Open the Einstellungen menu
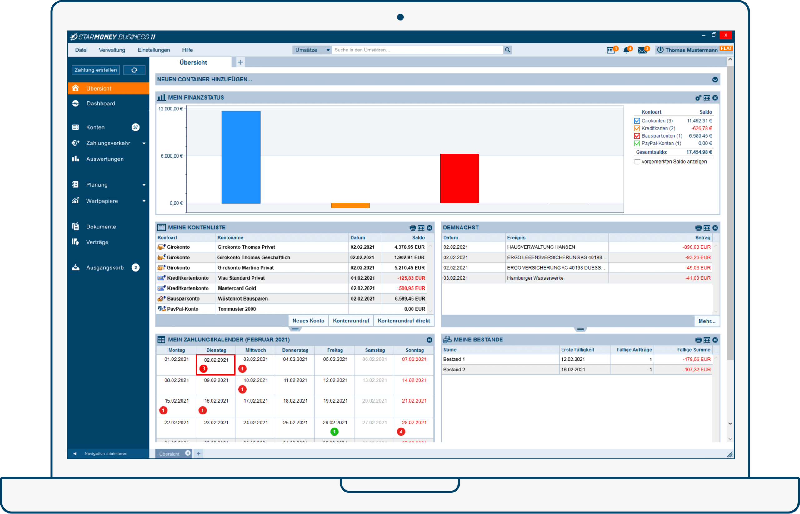Screen dimensions: 800x514 [x=154, y=50]
